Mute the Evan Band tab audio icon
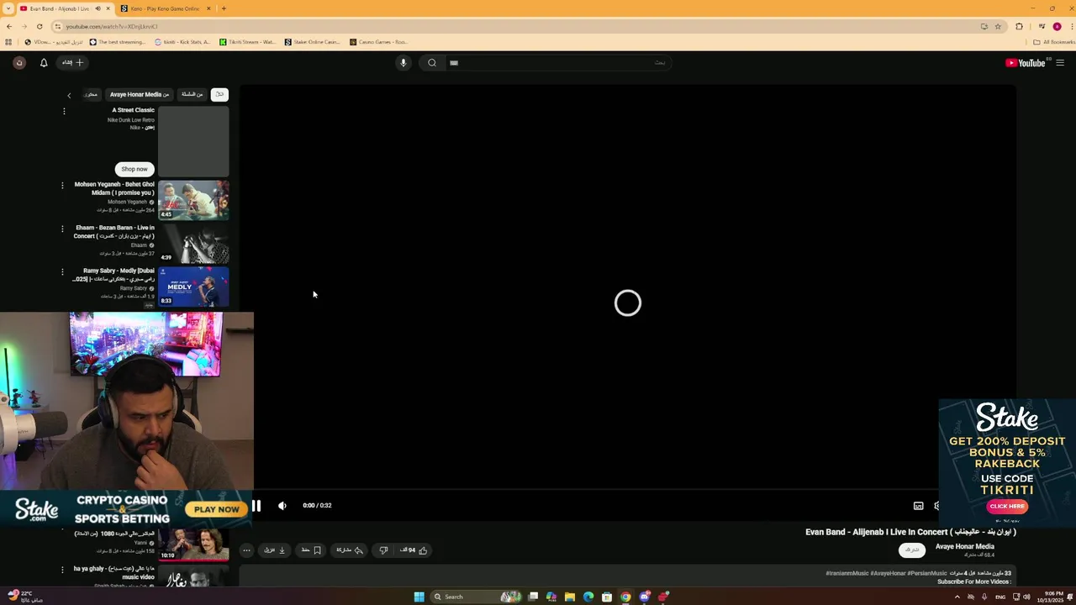 (98, 8)
